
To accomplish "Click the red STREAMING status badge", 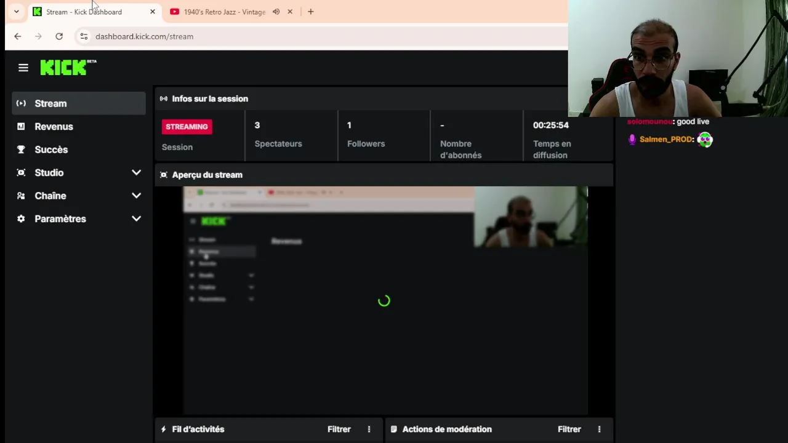I will [x=187, y=127].
